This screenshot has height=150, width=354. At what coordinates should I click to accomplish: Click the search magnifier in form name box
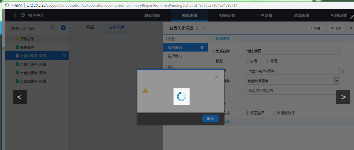coord(52,28)
